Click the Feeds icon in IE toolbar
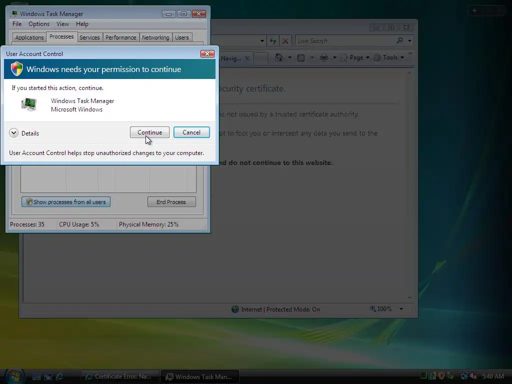This screenshot has width=512, height=384. [301, 58]
